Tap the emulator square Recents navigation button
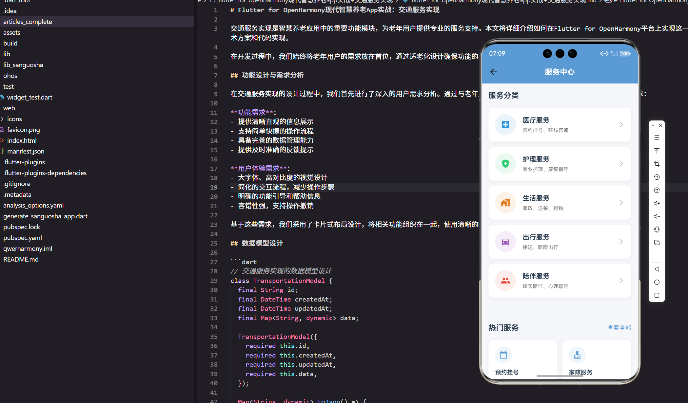This screenshot has height=403, width=688. (657, 295)
